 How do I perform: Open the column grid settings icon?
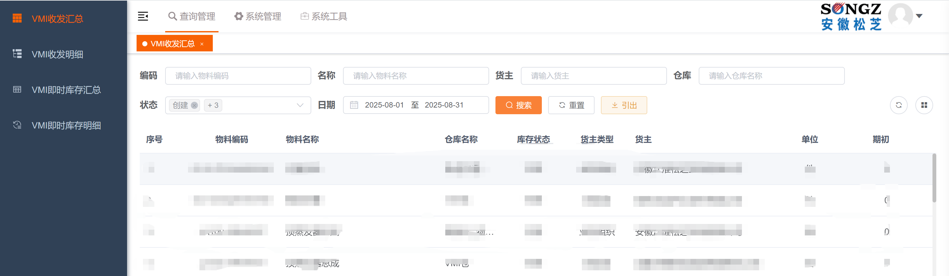pos(924,105)
